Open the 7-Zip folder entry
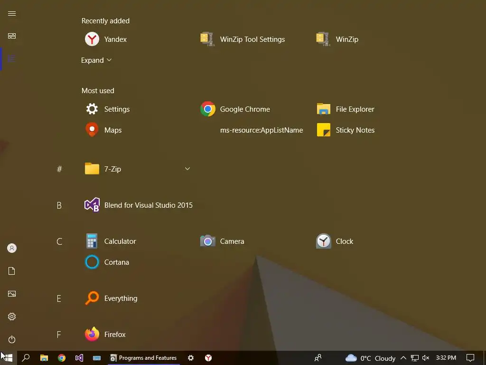Screen dimensions: 486x365 click(x=138, y=169)
